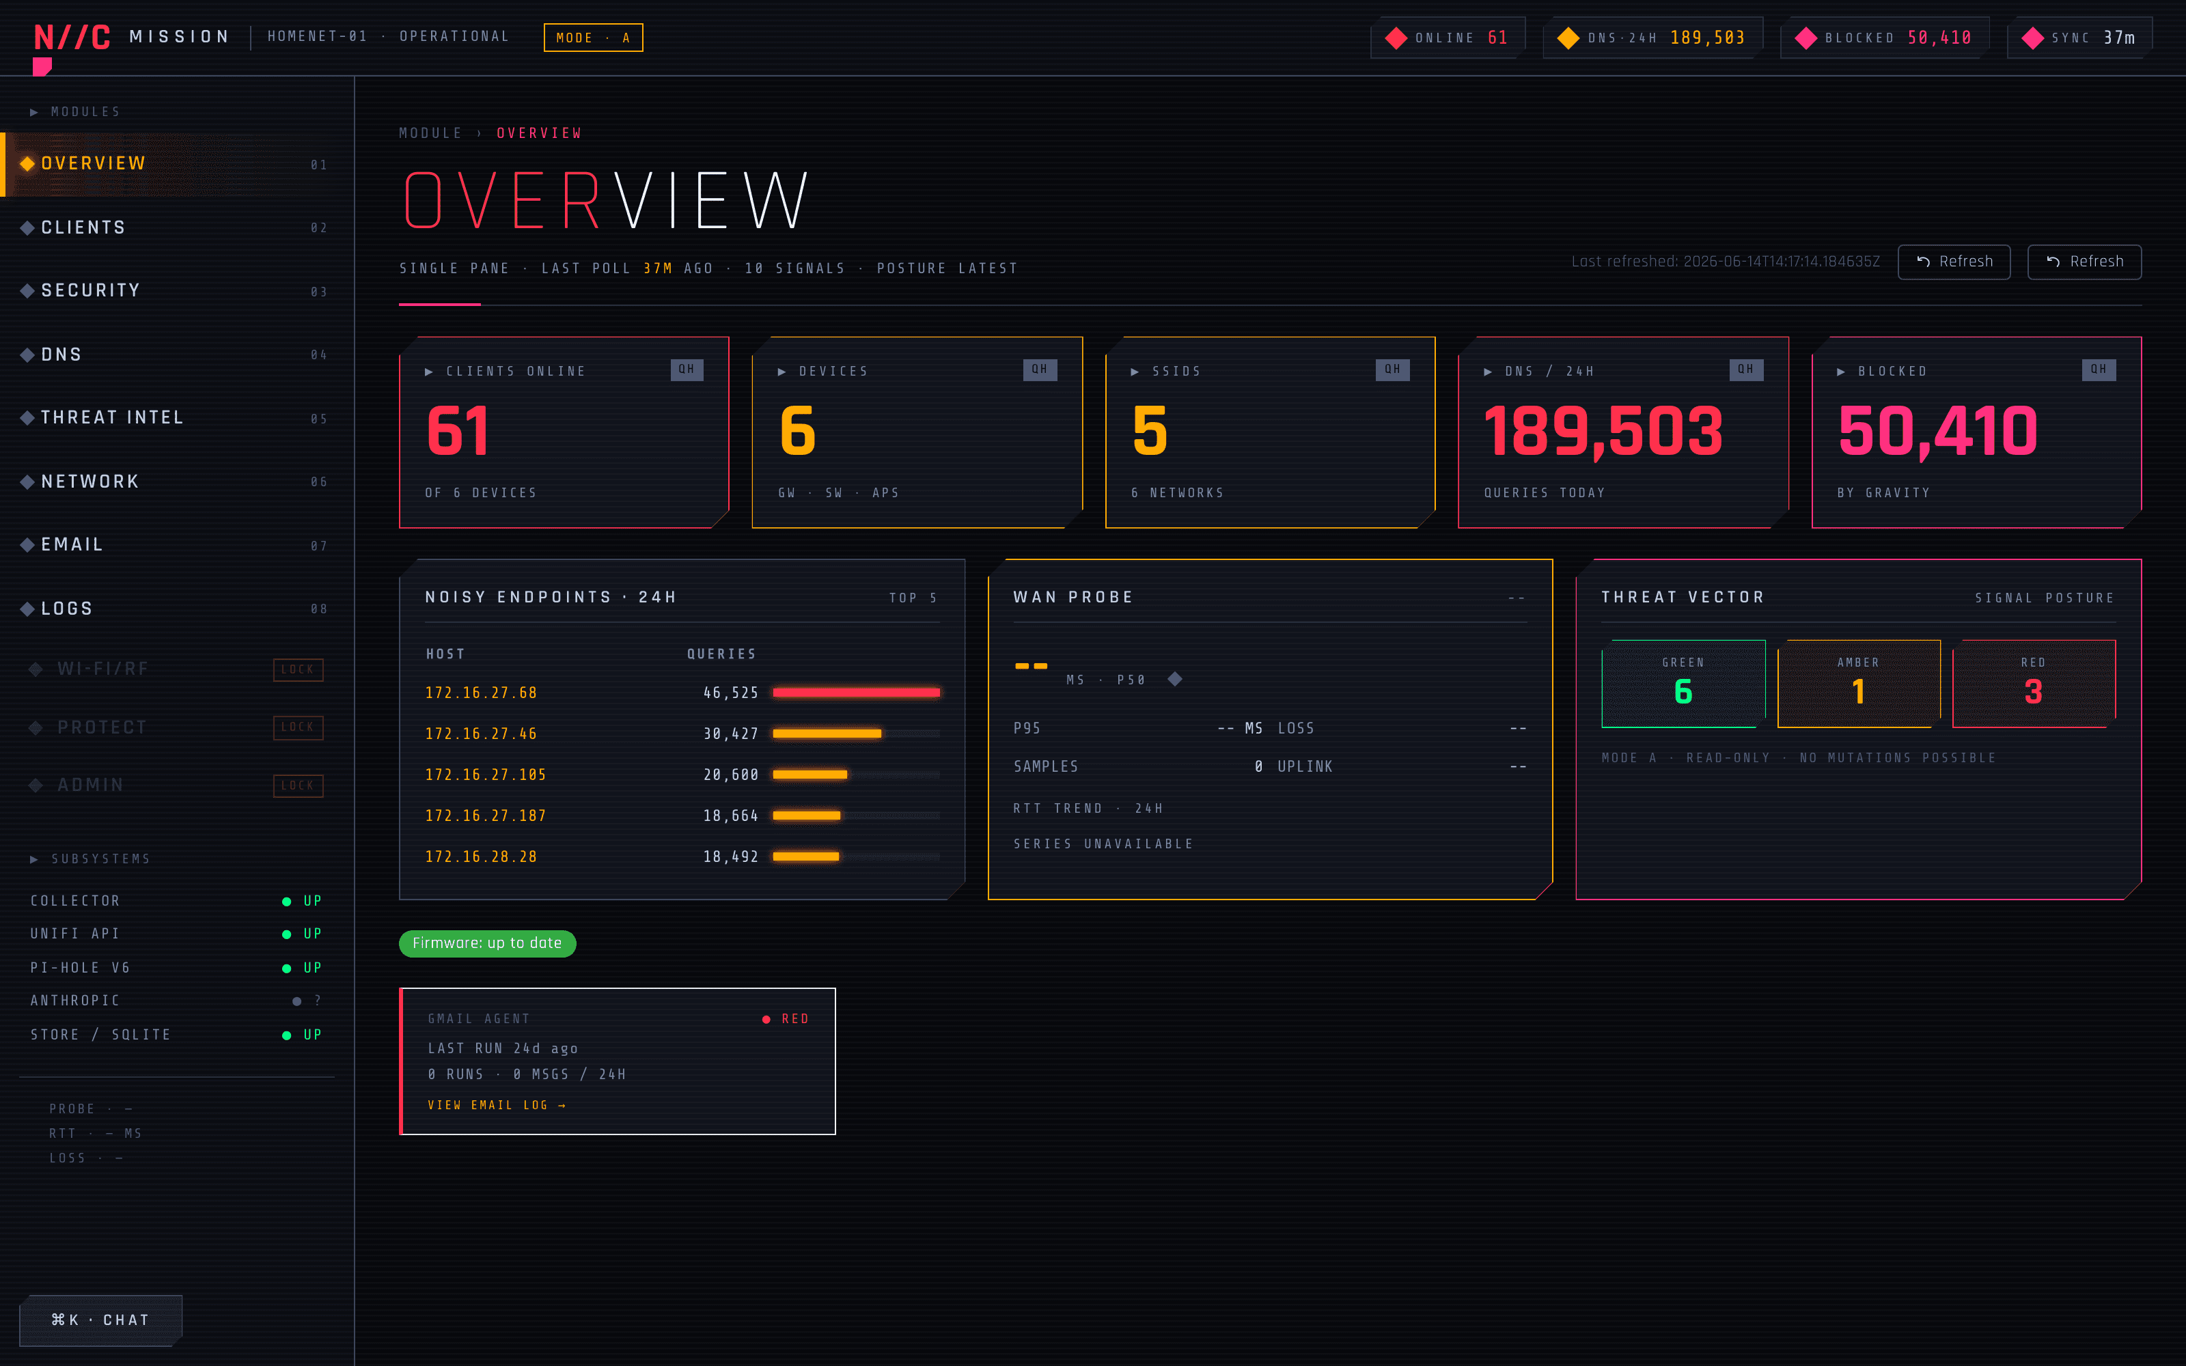This screenshot has width=2186, height=1366.
Task: Click the red query bar for 172.16.27.68
Action: (857, 693)
